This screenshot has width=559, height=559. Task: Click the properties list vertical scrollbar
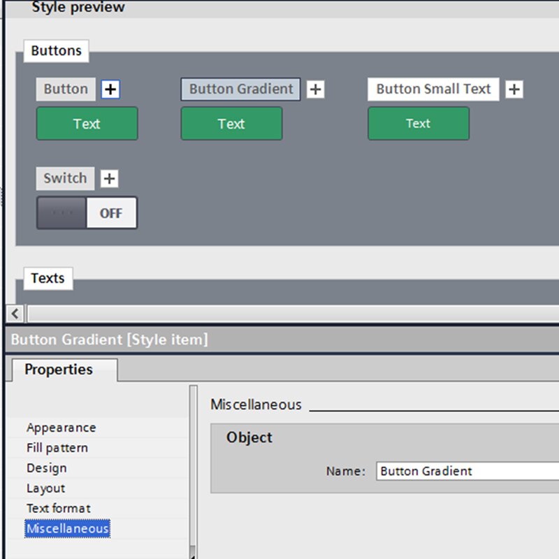[194, 472]
